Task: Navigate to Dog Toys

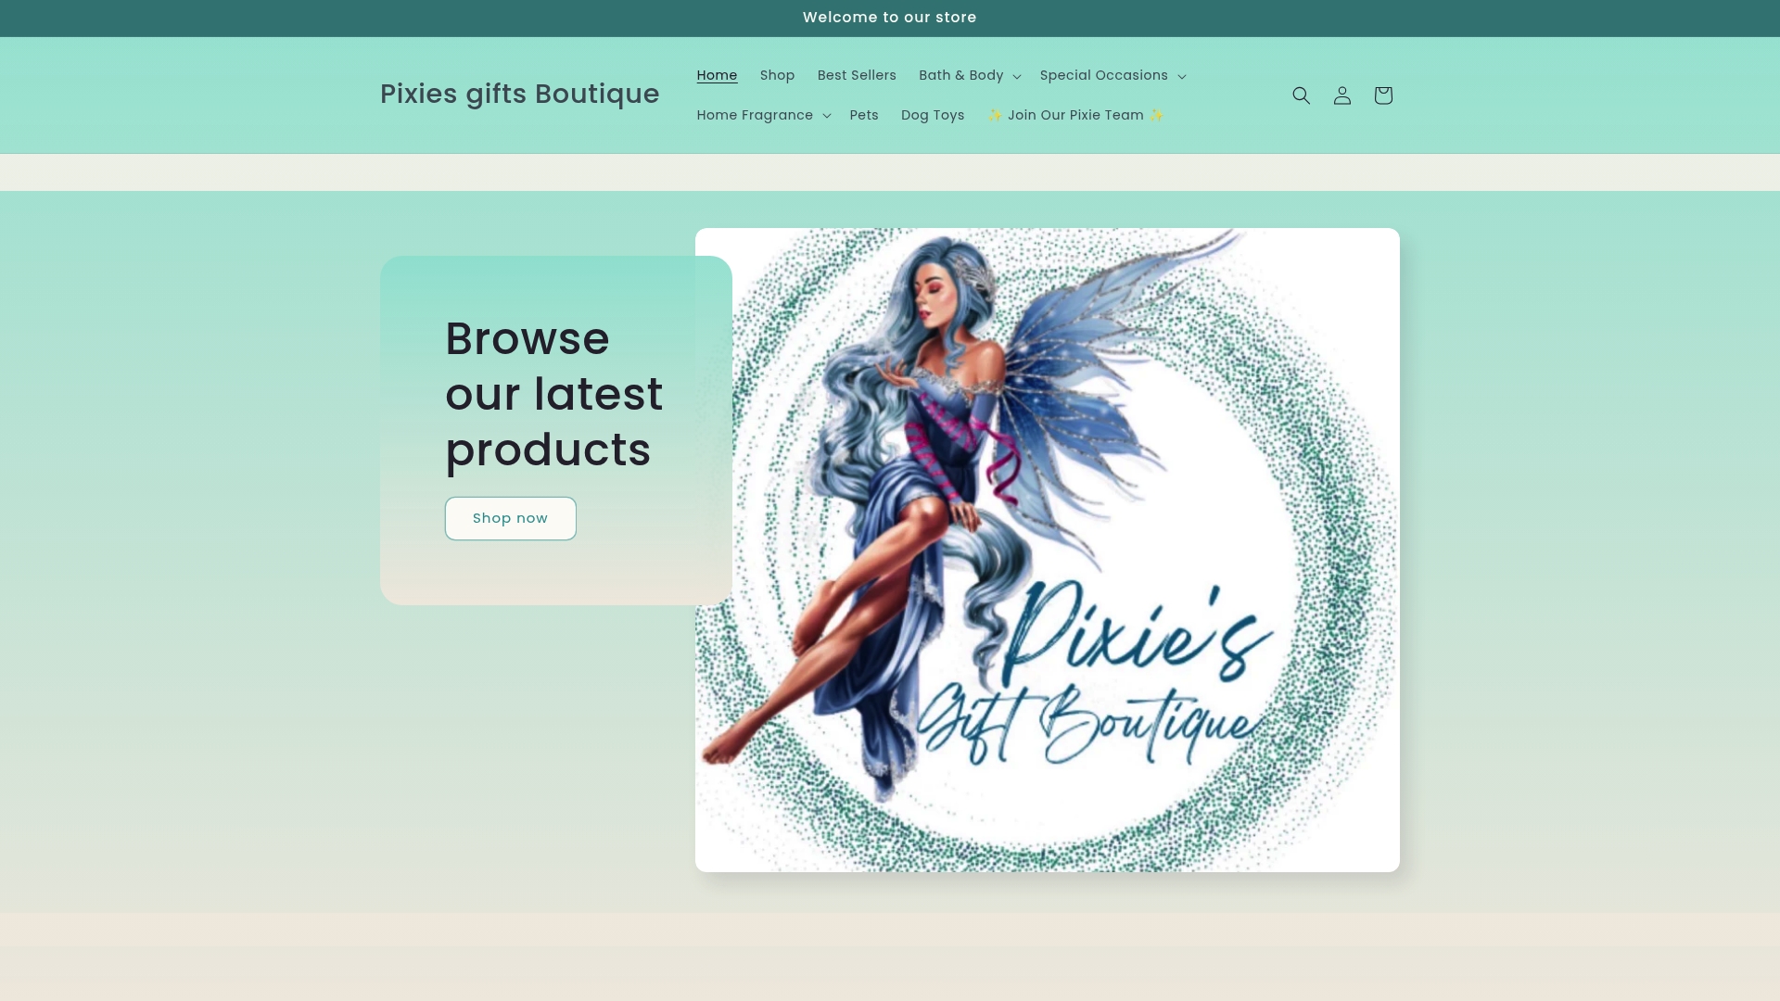Action: coord(933,115)
